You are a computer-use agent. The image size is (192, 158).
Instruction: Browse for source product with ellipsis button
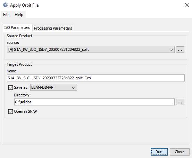180,49
